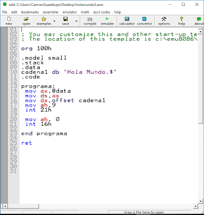Expand the save dropdown arrow
The height and width of the screenshot is (215, 204).
tap(76, 21)
